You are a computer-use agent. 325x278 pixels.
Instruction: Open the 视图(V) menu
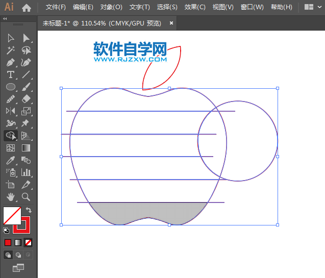coord(223,7)
